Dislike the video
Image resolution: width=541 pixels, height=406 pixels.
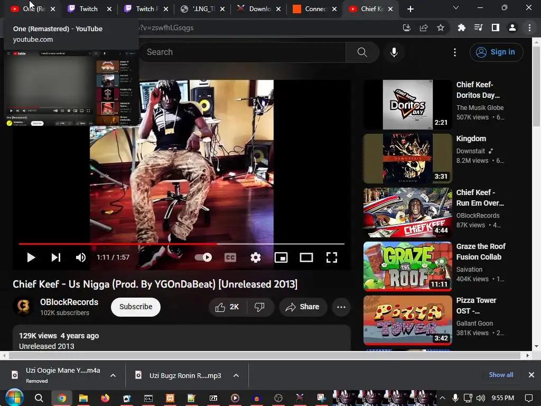259,307
